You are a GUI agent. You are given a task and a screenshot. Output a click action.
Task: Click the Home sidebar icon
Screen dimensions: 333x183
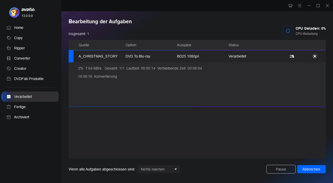9,28
